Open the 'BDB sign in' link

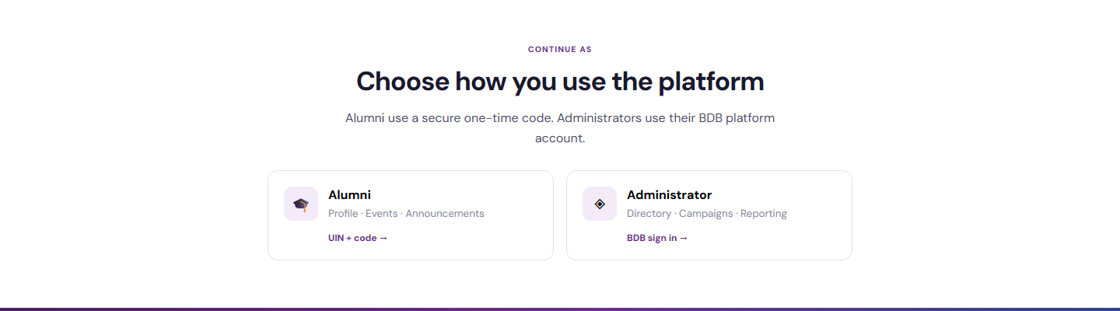click(x=657, y=238)
